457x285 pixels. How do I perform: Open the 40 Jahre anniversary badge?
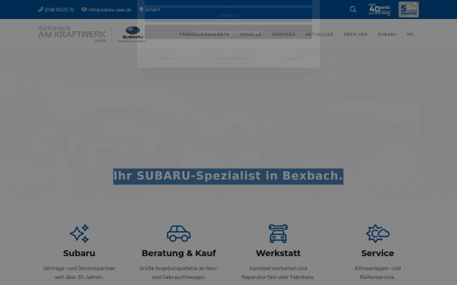point(379,10)
